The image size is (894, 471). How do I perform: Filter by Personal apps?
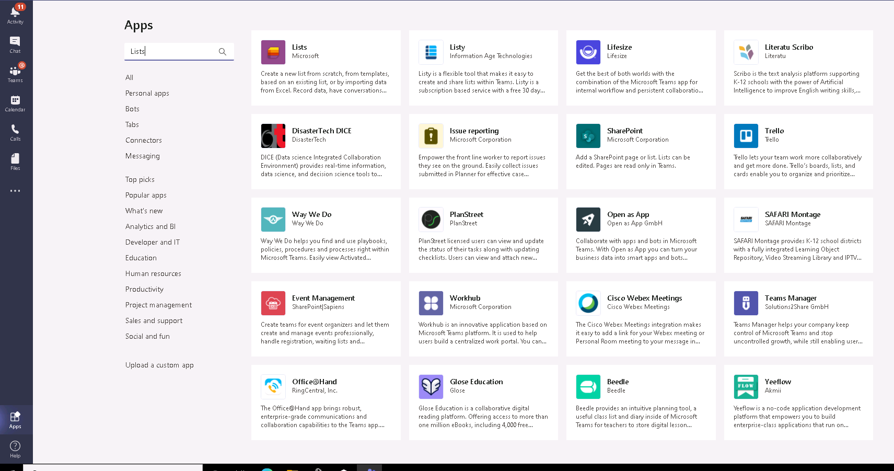[147, 93]
